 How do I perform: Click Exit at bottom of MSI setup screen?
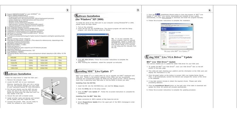[x=97, y=56]
